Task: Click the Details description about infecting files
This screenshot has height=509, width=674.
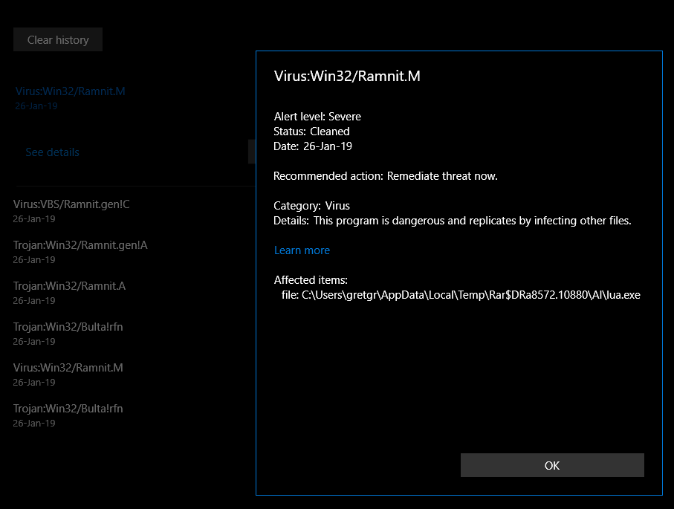Action: pyautogui.click(x=452, y=221)
